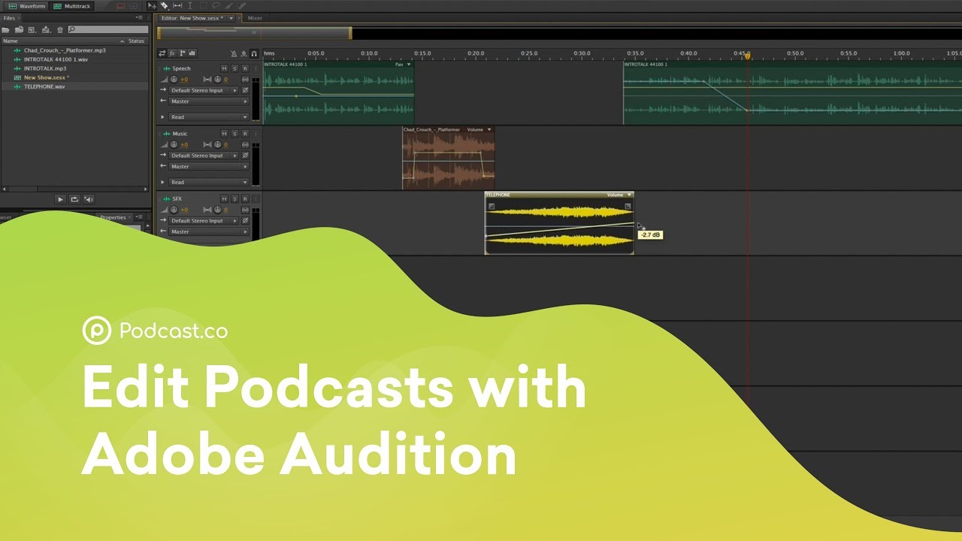Toggle global clip stretching icon

244,53
